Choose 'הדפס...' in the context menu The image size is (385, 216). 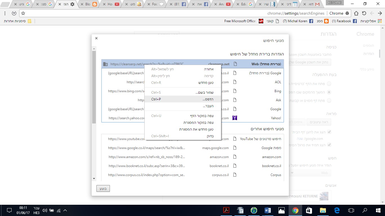click(x=183, y=99)
